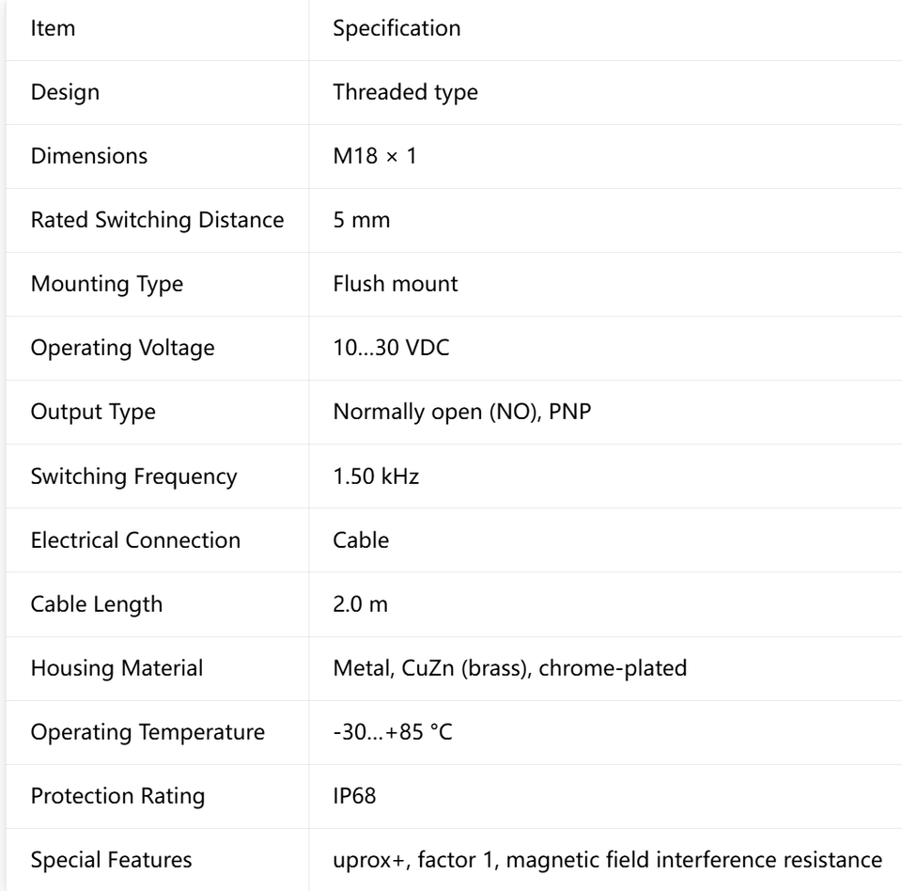Click the 'Operating Voltage' label
Image resolution: width=902 pixels, height=891 pixels.
(x=122, y=348)
